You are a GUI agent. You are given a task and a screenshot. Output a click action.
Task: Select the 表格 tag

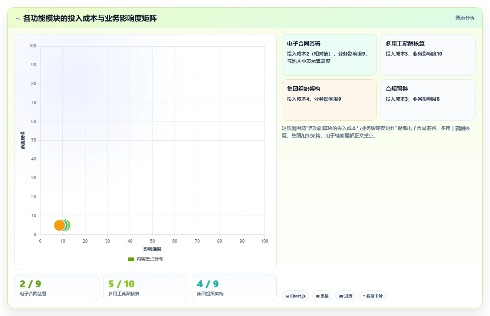322,296
